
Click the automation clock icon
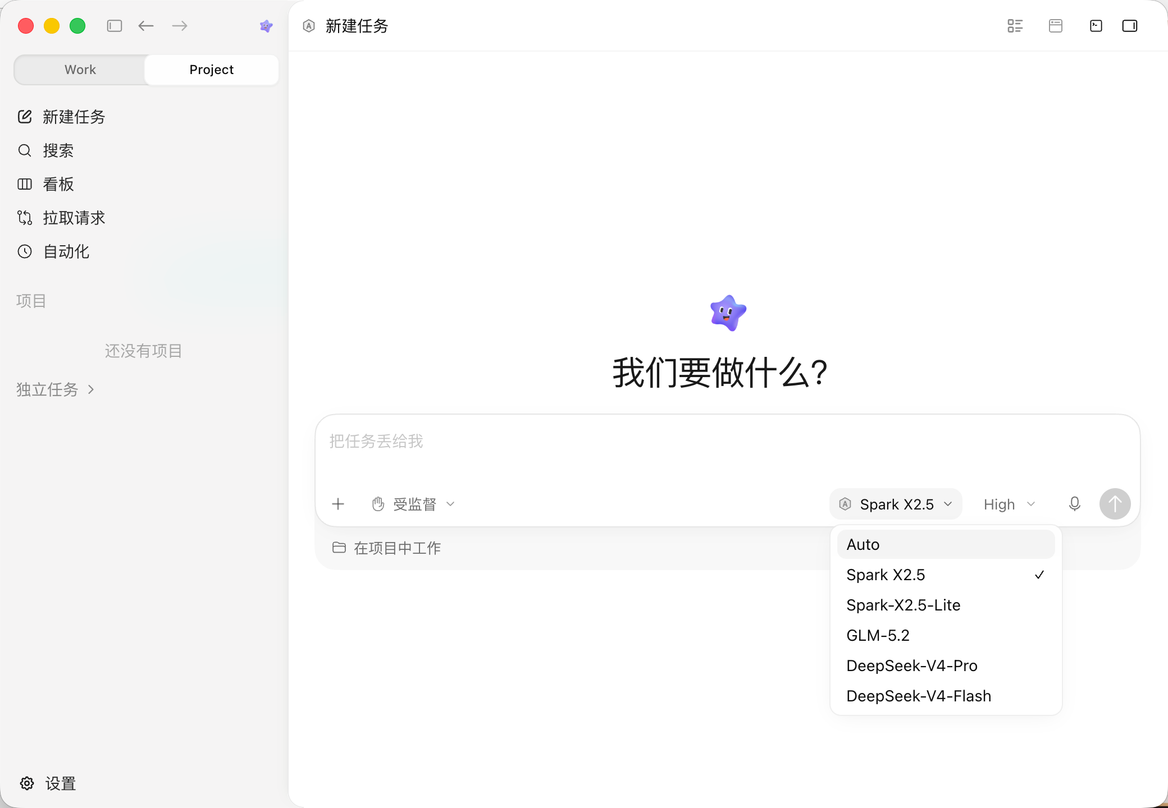point(25,251)
